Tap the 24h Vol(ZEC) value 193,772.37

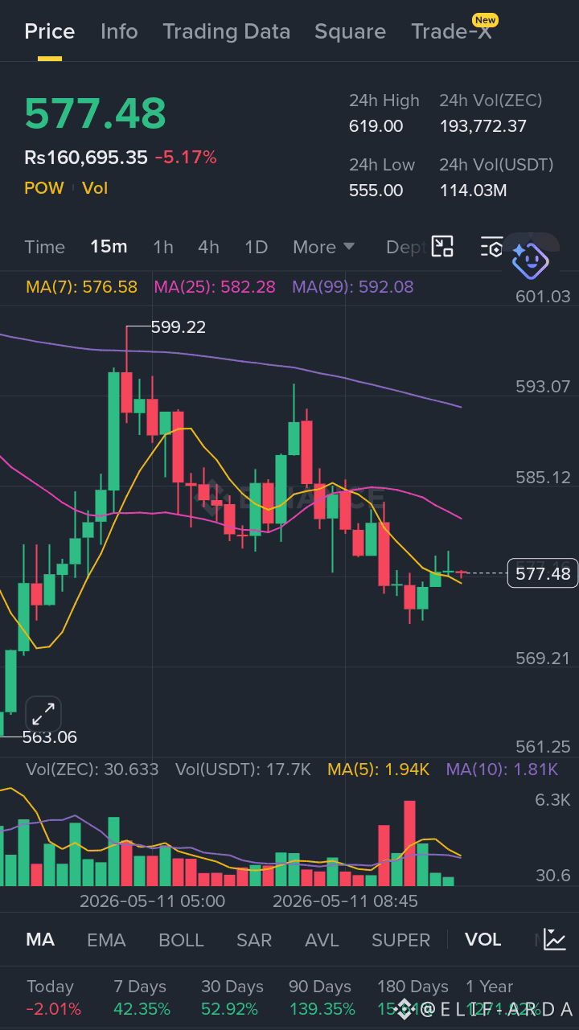[x=482, y=126]
